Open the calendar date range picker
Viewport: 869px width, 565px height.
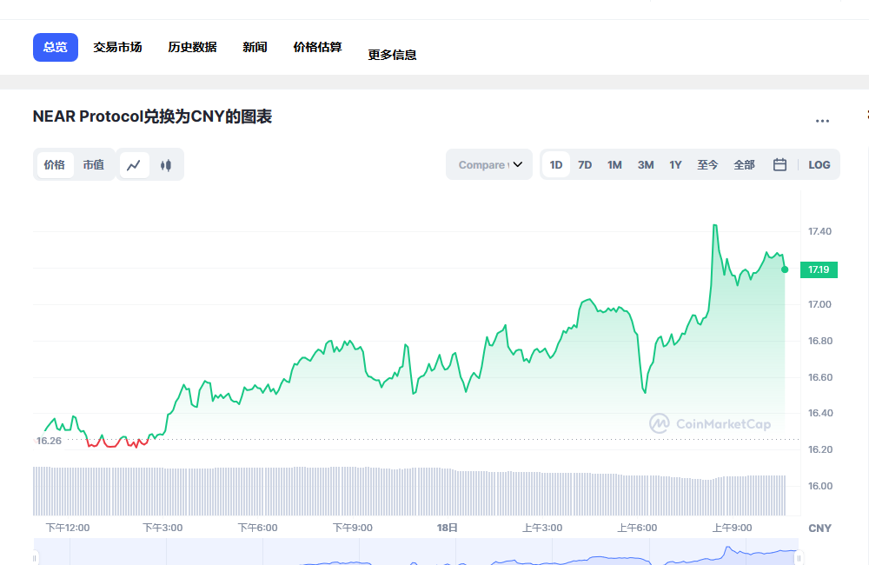click(779, 164)
